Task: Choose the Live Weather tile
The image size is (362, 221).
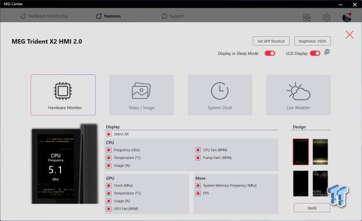Action: (298, 95)
